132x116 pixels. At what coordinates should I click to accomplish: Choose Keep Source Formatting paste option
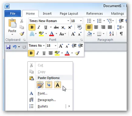(x=40, y=85)
